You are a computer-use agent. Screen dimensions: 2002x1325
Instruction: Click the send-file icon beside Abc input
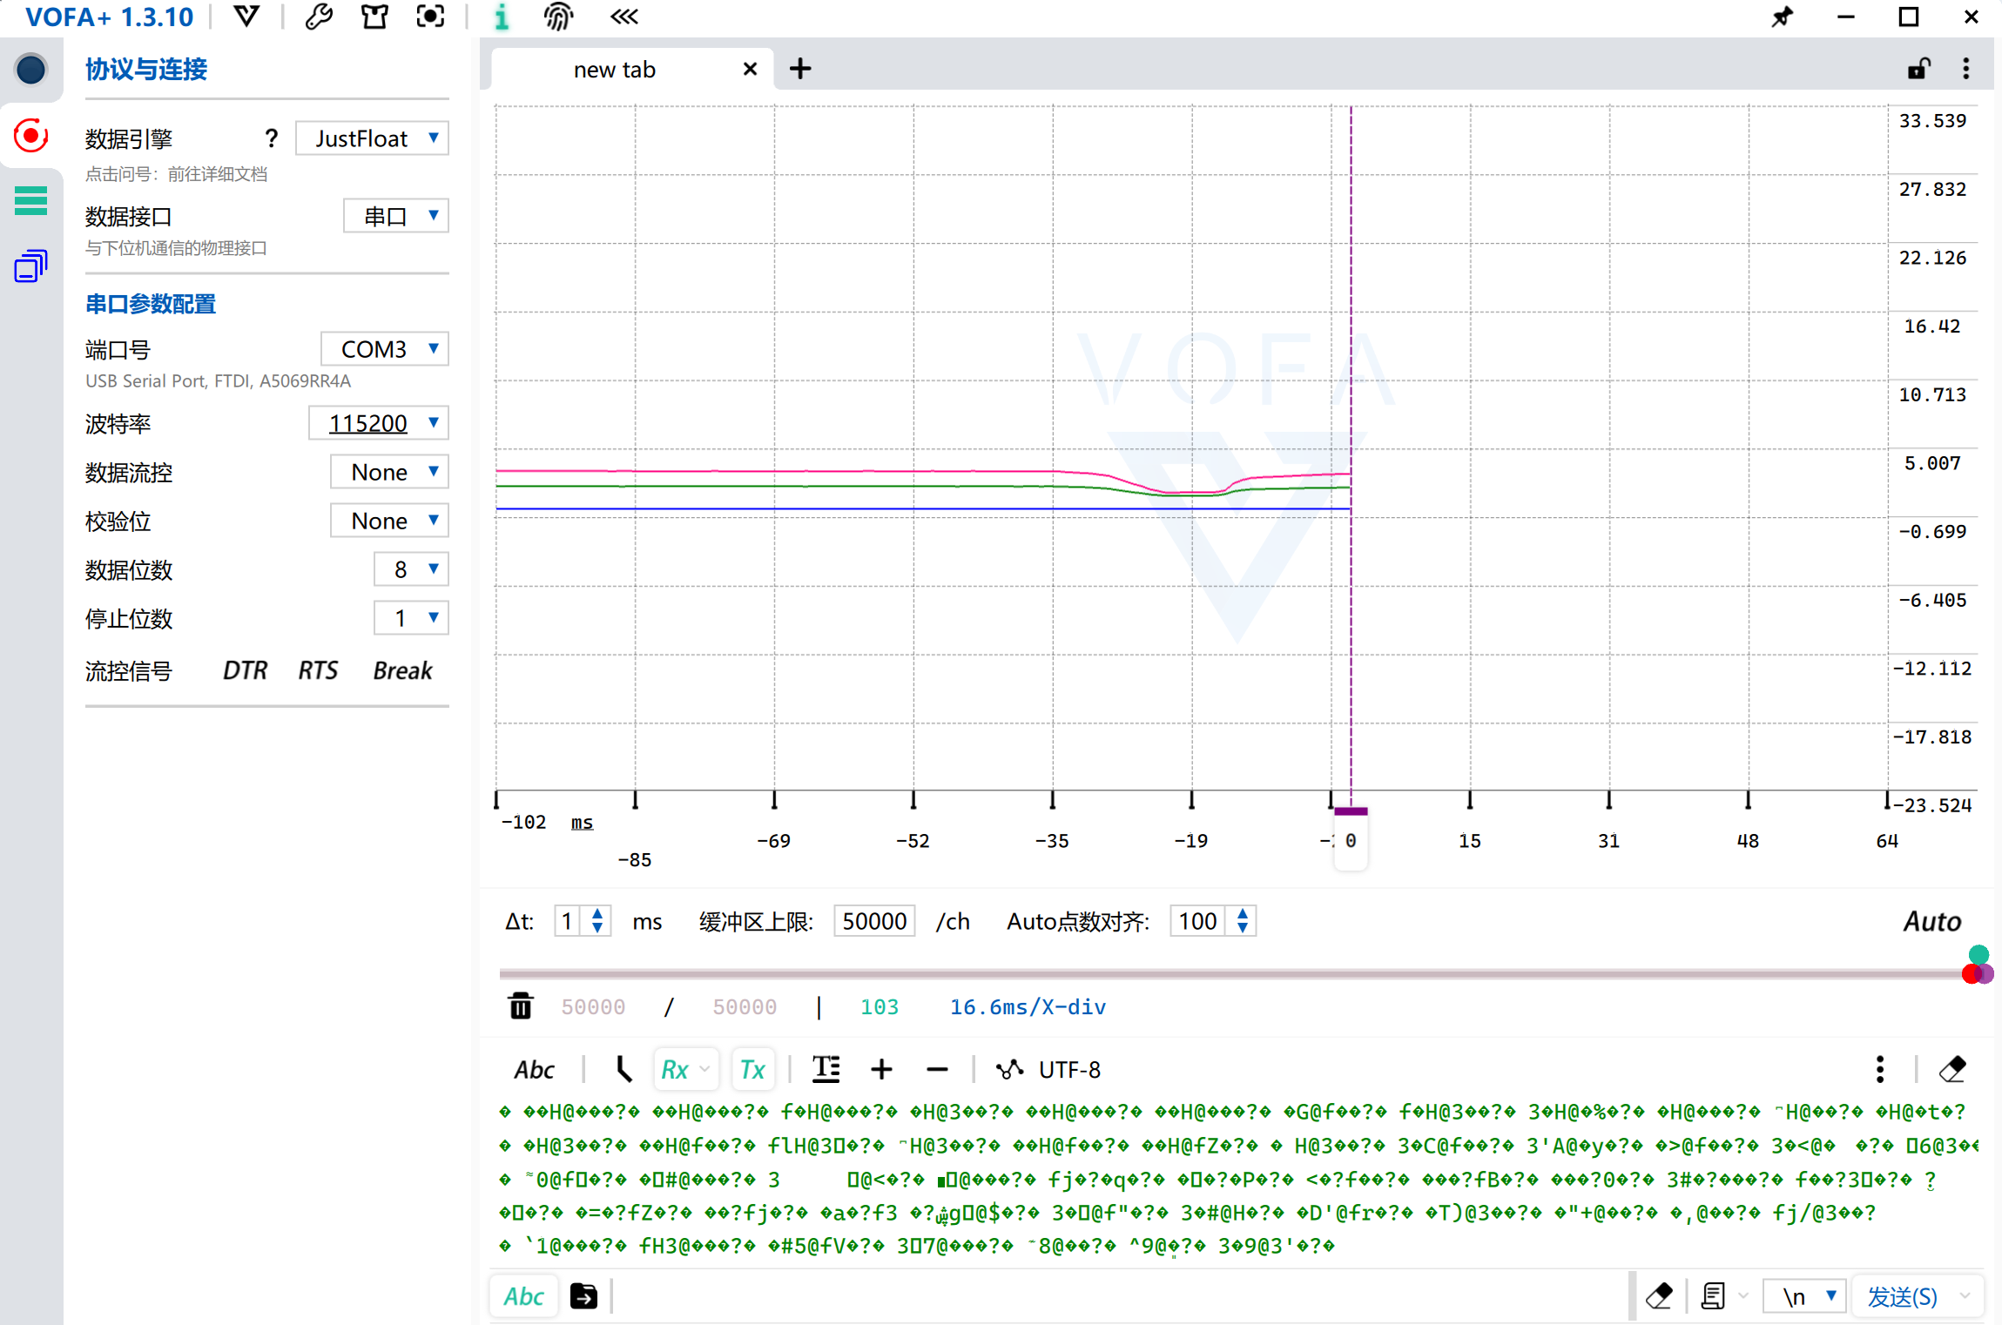(x=583, y=1296)
